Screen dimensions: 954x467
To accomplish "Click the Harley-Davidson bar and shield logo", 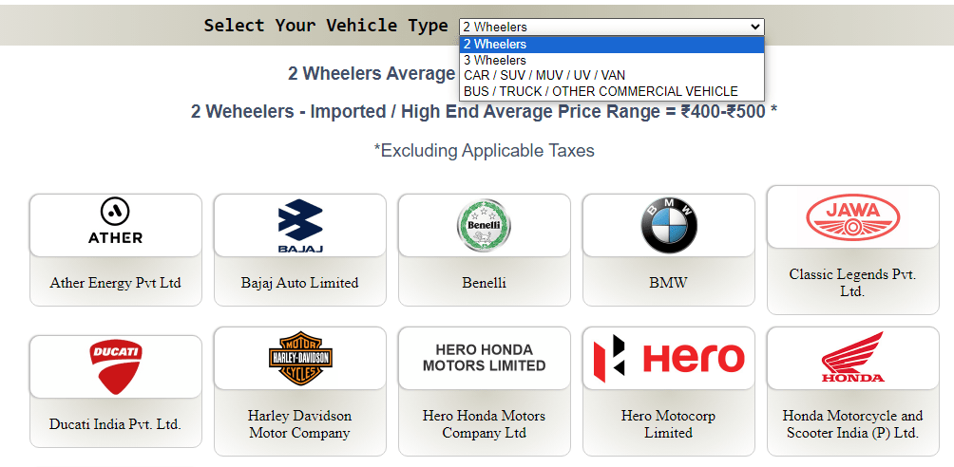I will 300,359.
